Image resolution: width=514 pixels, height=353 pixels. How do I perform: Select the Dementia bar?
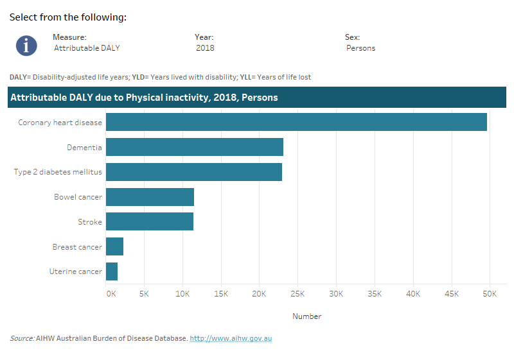click(x=194, y=147)
